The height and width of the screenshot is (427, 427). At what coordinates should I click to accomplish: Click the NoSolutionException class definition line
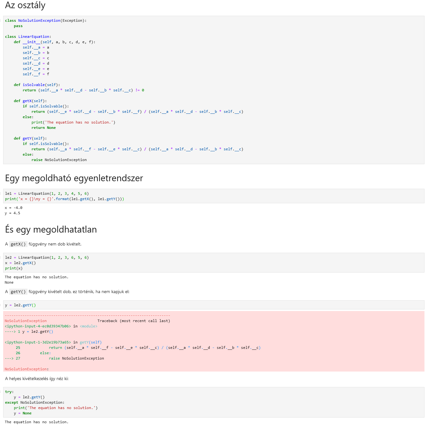pos(46,20)
